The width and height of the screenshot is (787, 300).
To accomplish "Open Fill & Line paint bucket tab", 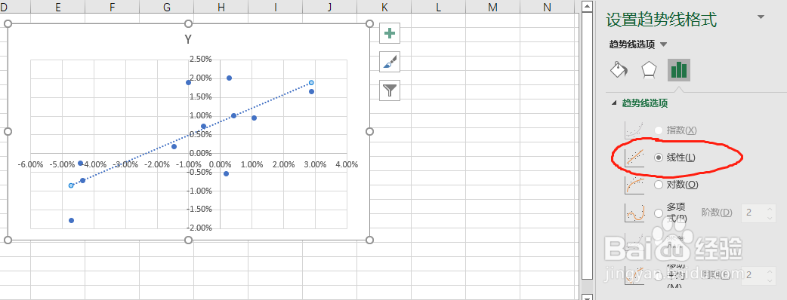I will click(619, 69).
